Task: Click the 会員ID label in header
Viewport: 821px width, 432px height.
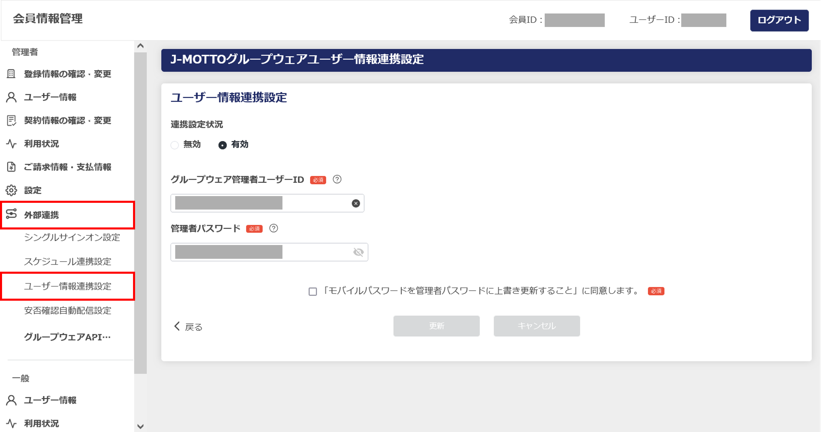Action: tap(526, 20)
